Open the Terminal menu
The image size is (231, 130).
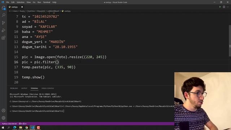(47, 2)
